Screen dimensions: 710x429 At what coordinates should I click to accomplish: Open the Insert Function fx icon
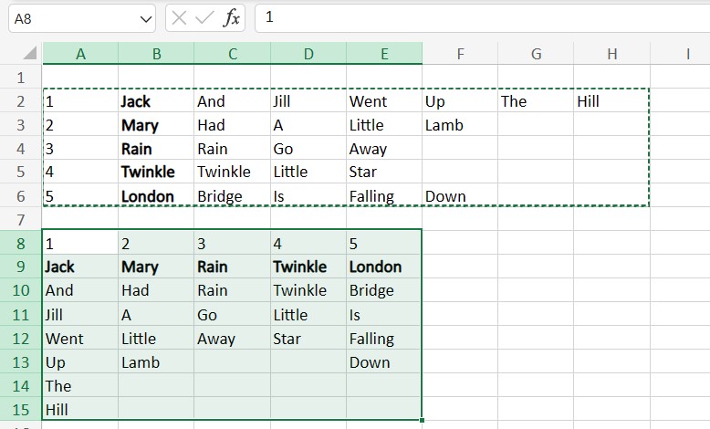pos(232,18)
